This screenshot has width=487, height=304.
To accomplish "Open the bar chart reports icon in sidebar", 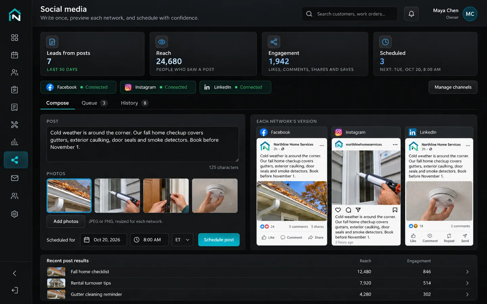I will pos(15,142).
